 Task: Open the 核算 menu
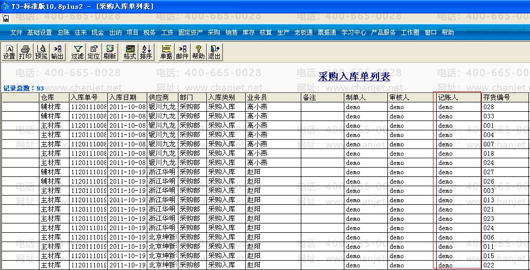click(x=266, y=33)
